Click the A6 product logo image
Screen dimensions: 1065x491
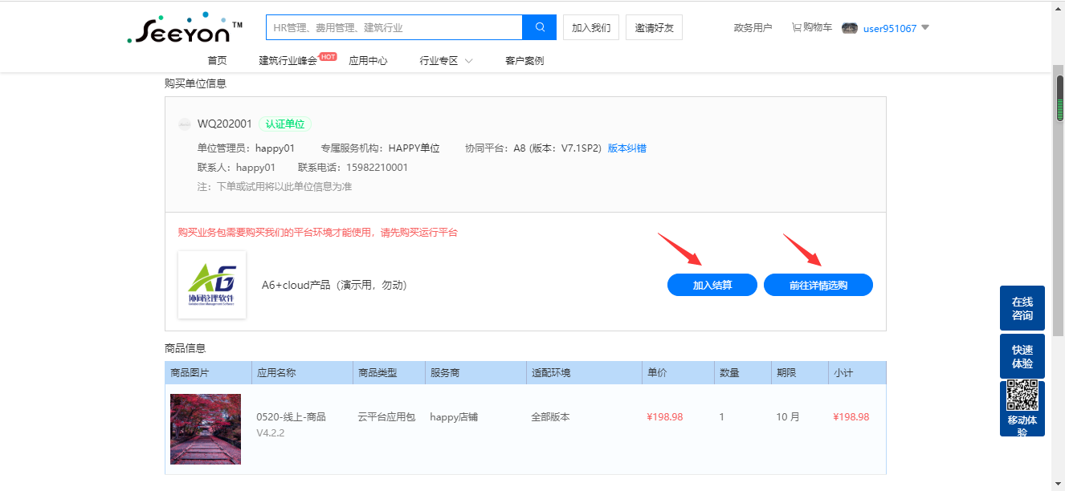tap(212, 285)
